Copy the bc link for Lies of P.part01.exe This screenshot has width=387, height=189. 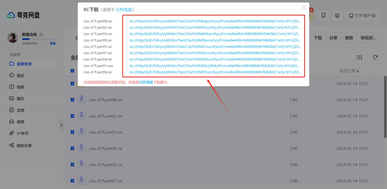[x=215, y=66]
